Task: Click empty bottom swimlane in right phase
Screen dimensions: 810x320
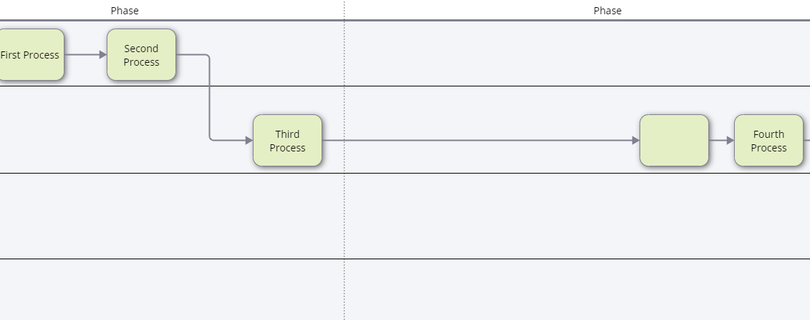Action: (x=573, y=289)
